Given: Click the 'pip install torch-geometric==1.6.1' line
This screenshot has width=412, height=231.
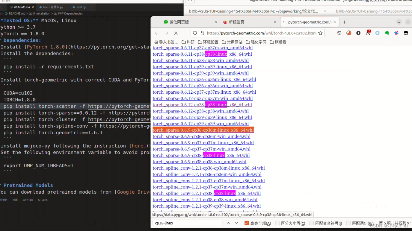Looking at the screenshot, I should click(53, 133).
